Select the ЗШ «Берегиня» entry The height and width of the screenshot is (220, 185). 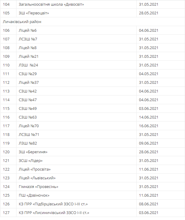coord(33,152)
